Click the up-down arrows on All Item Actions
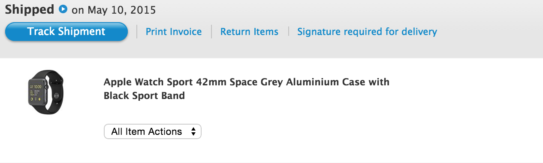This screenshot has height=163, width=543. [193, 131]
